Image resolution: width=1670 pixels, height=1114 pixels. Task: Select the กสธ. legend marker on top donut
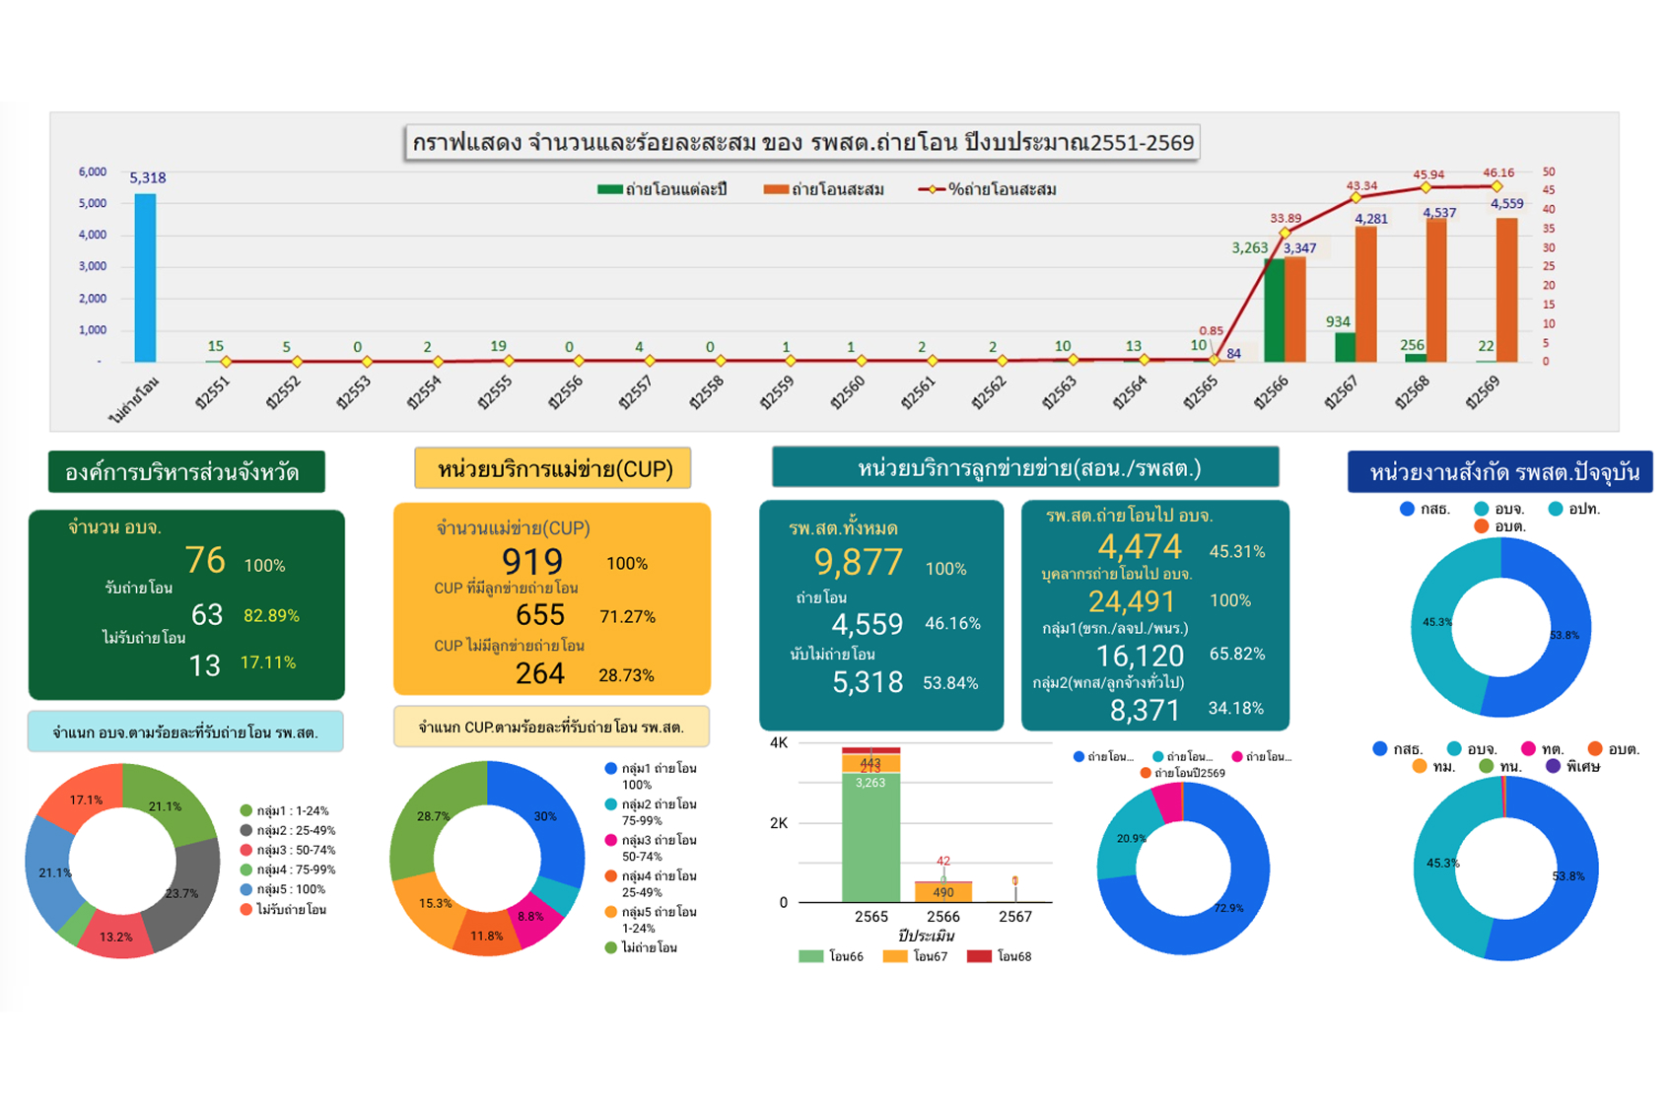pyautogui.click(x=1407, y=510)
